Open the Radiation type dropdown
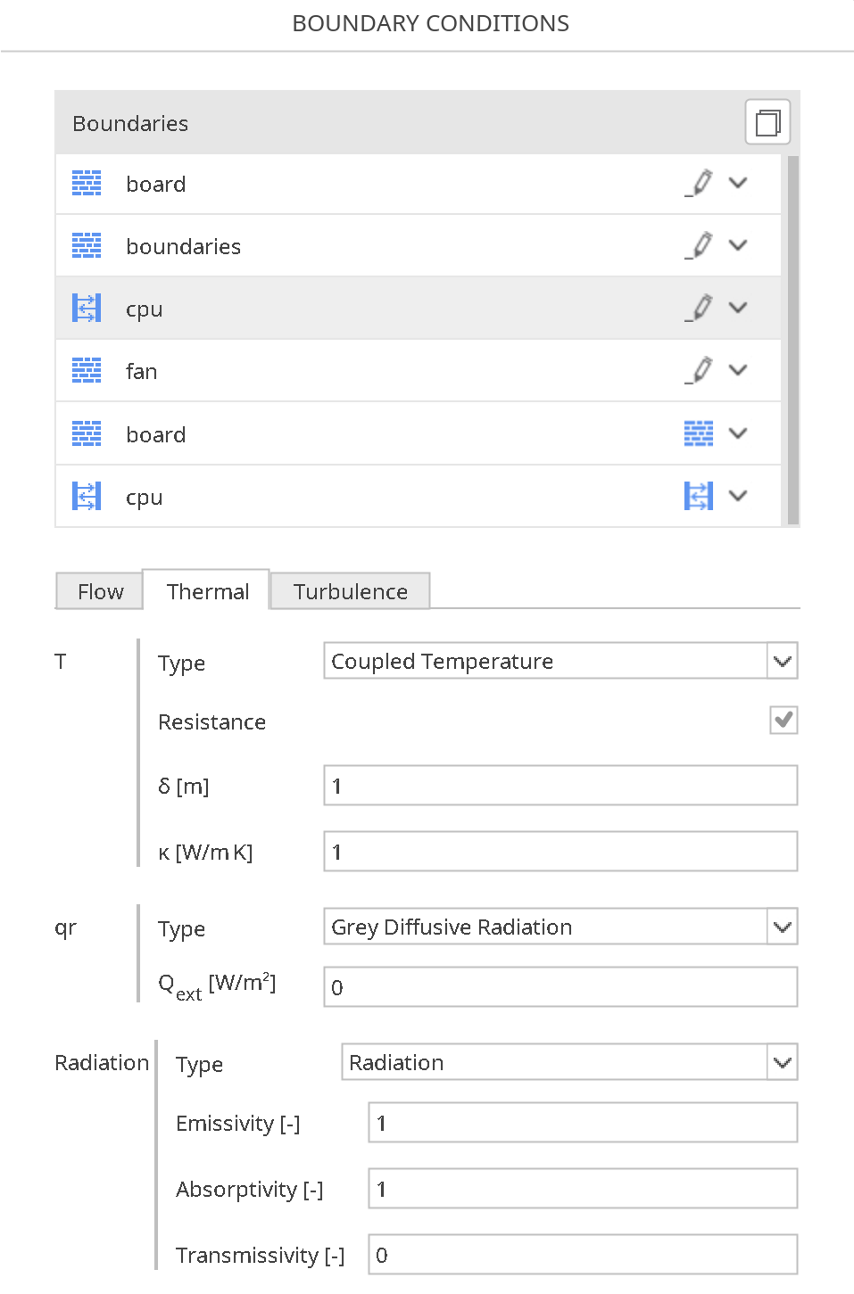The image size is (854, 1294). [782, 1062]
